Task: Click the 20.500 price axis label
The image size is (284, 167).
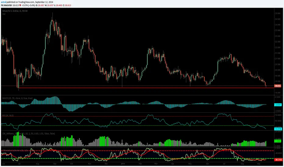Action: [x=278, y=64]
